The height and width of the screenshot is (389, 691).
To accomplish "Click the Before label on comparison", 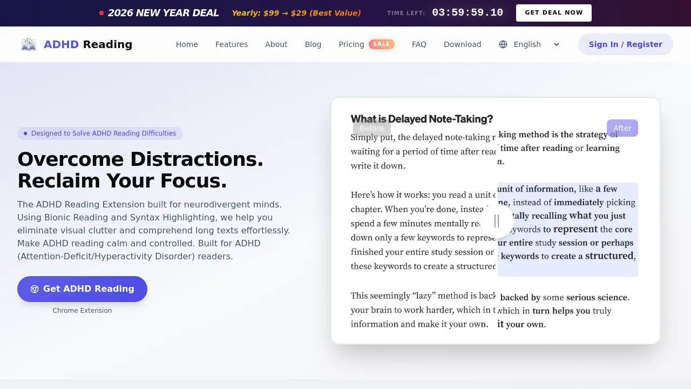I will (372, 128).
